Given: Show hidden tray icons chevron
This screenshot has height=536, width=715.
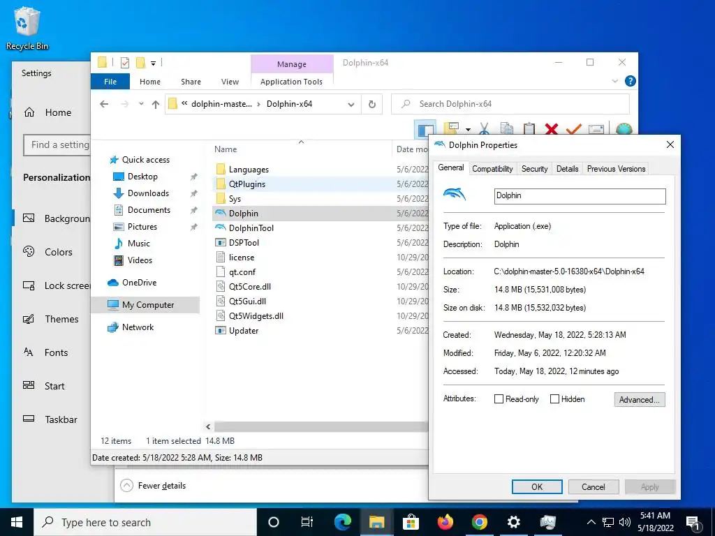Looking at the screenshot, I should tap(591, 522).
